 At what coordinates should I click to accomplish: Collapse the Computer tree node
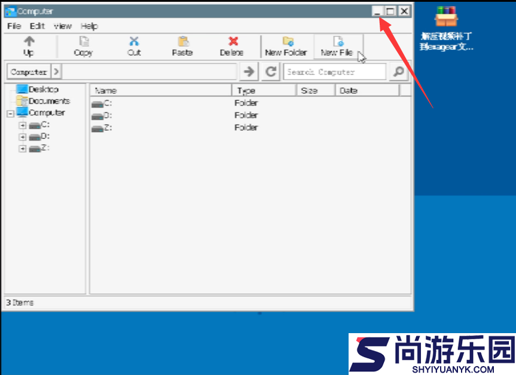(10, 113)
